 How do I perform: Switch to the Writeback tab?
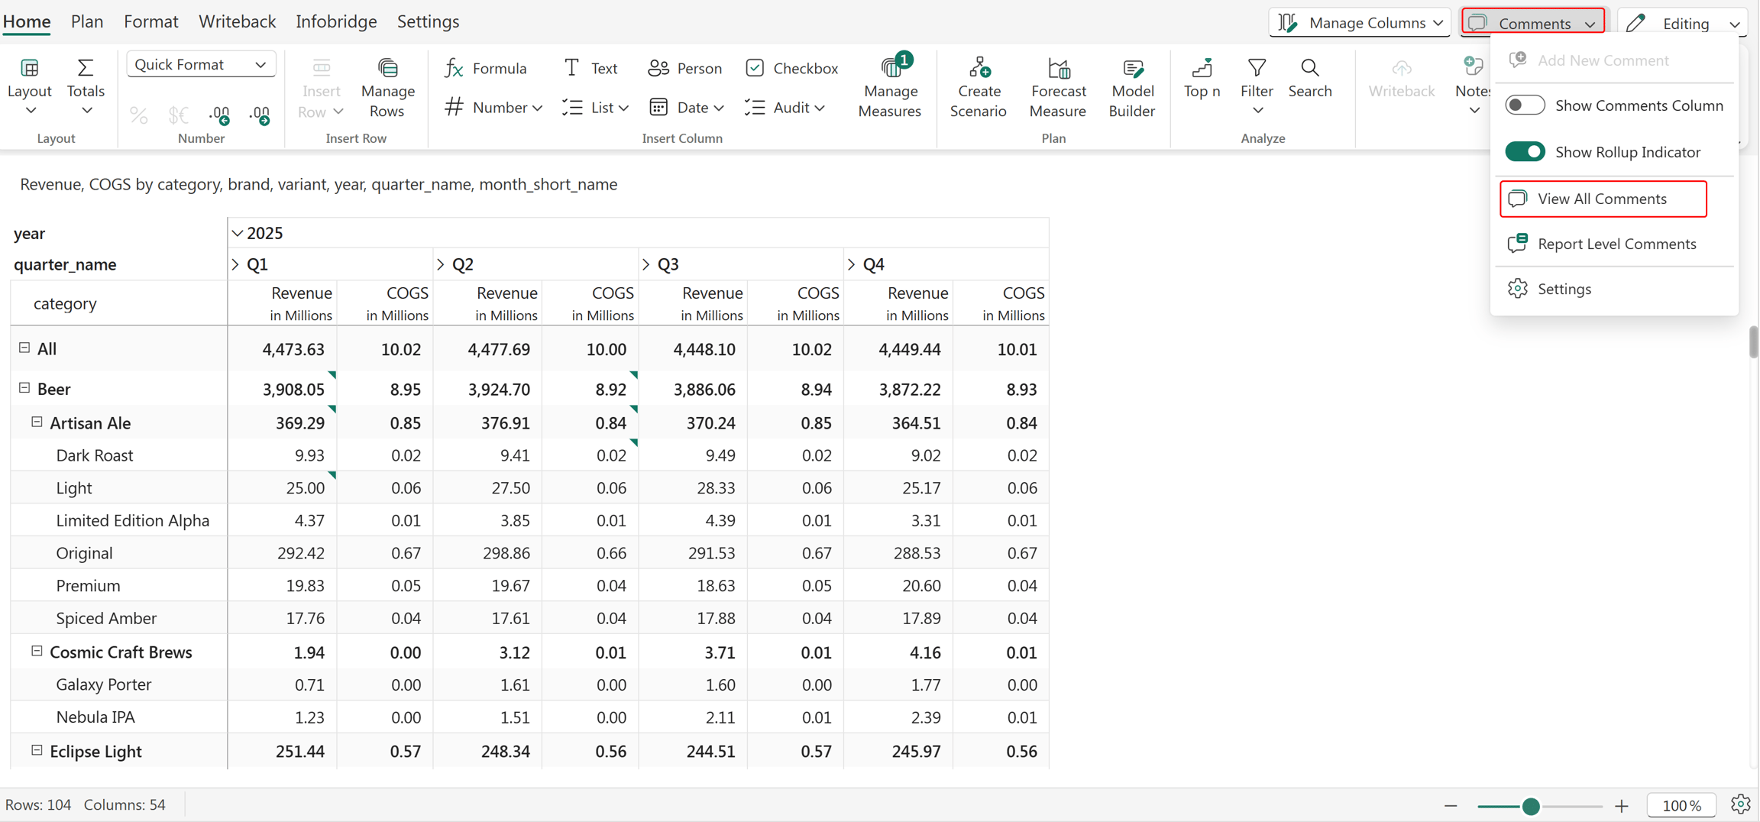pyautogui.click(x=237, y=21)
